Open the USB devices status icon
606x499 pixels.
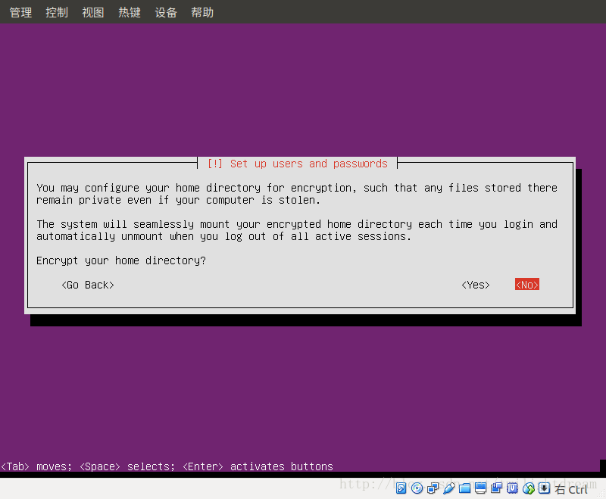click(x=513, y=488)
